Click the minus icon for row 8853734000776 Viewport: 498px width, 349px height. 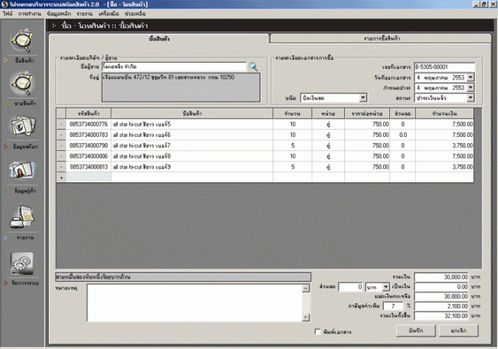61,125
